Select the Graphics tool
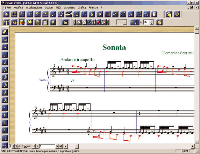 click(x=22, y=22)
